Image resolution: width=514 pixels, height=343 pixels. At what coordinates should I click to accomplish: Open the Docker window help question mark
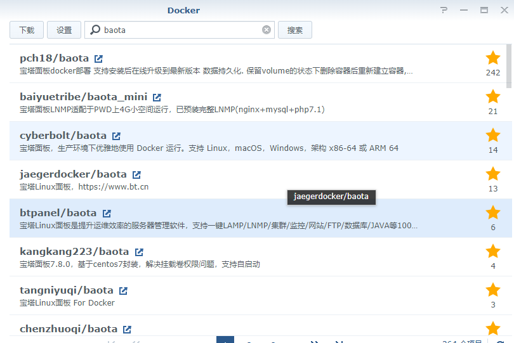click(x=444, y=10)
